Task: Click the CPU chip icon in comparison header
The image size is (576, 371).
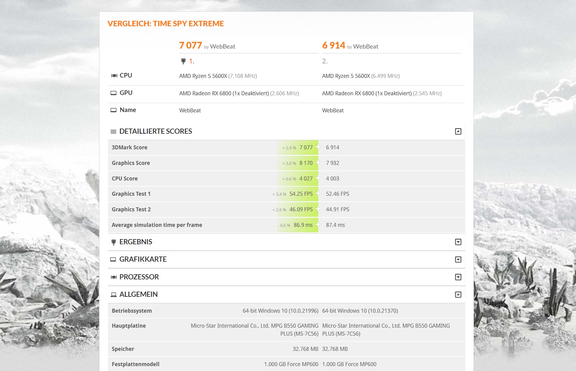Action: click(x=114, y=75)
